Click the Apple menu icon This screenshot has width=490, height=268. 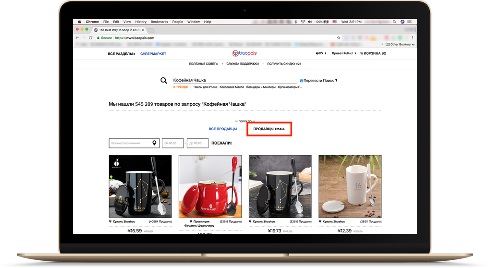[79, 22]
